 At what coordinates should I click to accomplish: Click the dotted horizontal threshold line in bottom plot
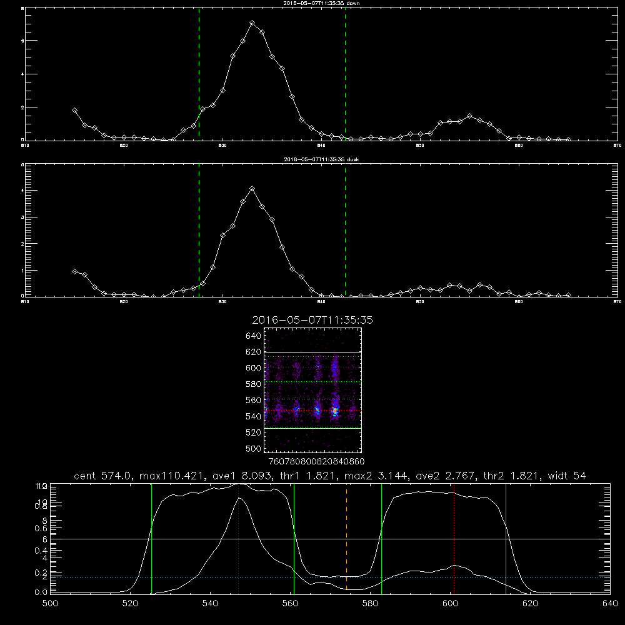[330, 577]
